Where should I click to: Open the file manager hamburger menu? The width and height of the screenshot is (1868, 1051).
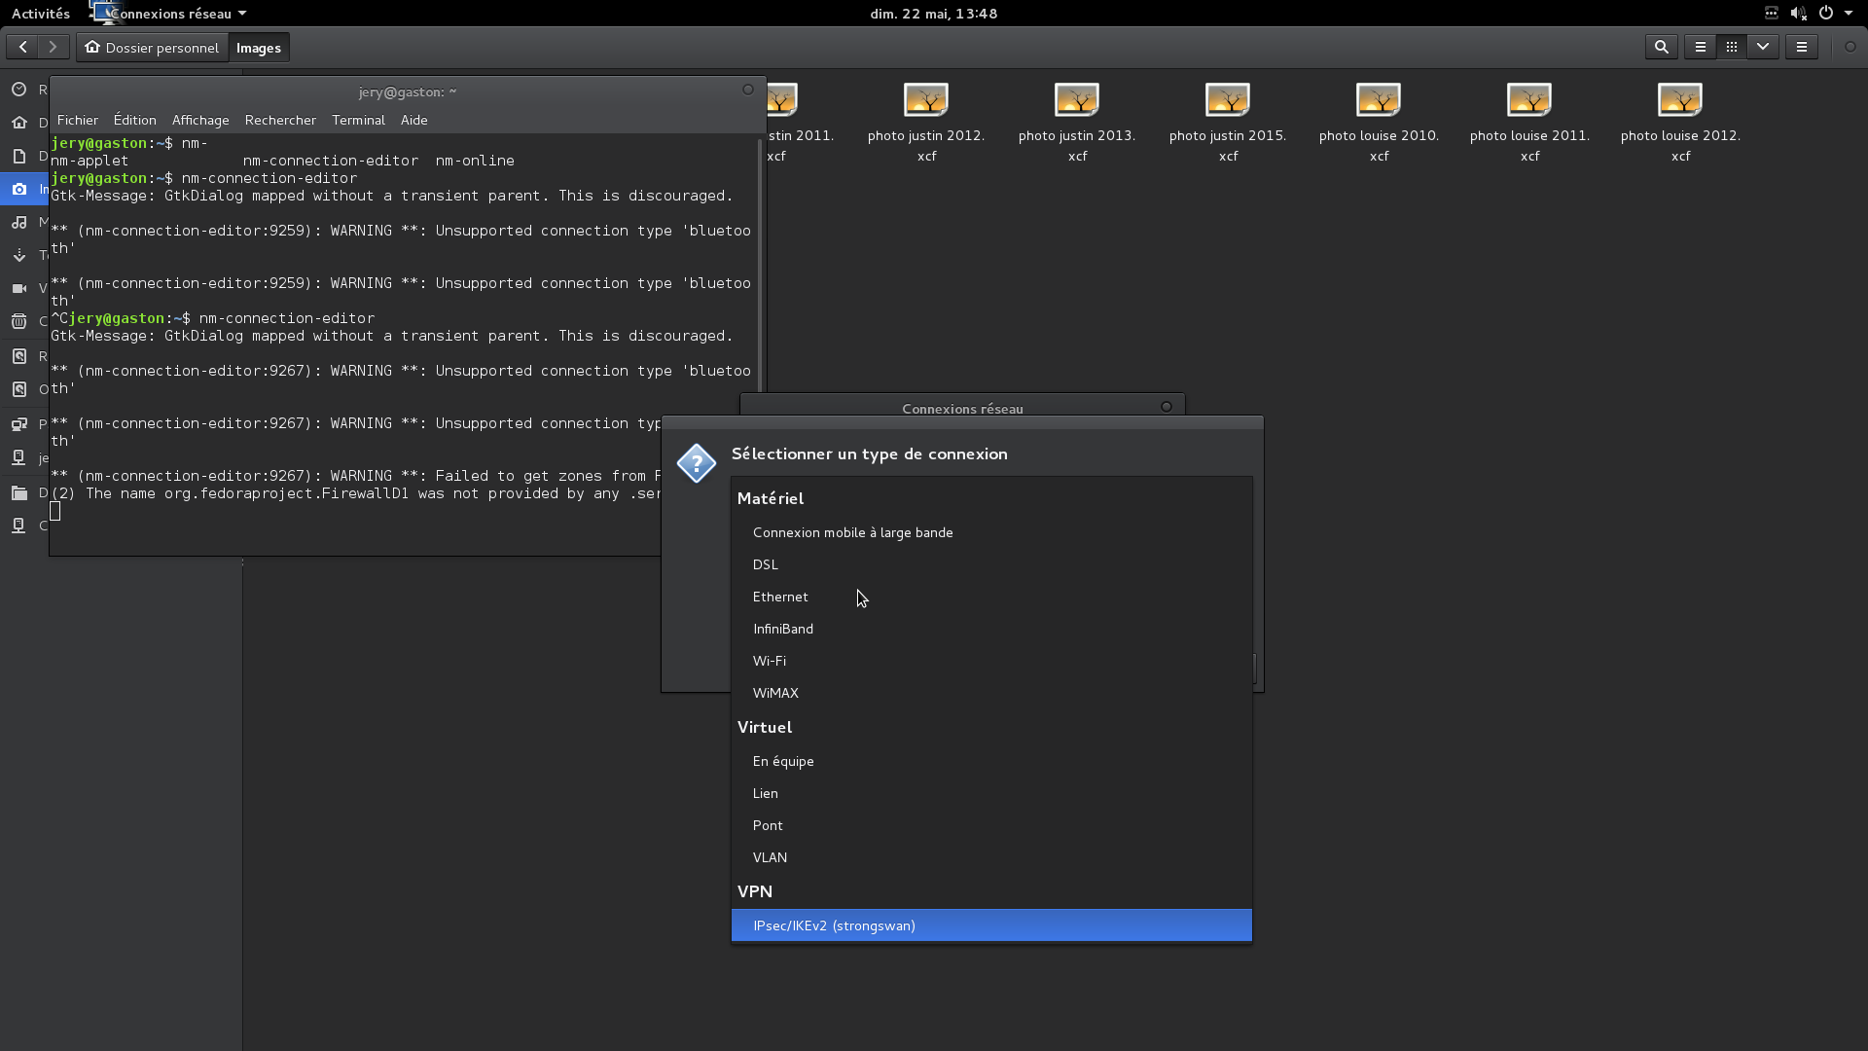(x=1802, y=47)
